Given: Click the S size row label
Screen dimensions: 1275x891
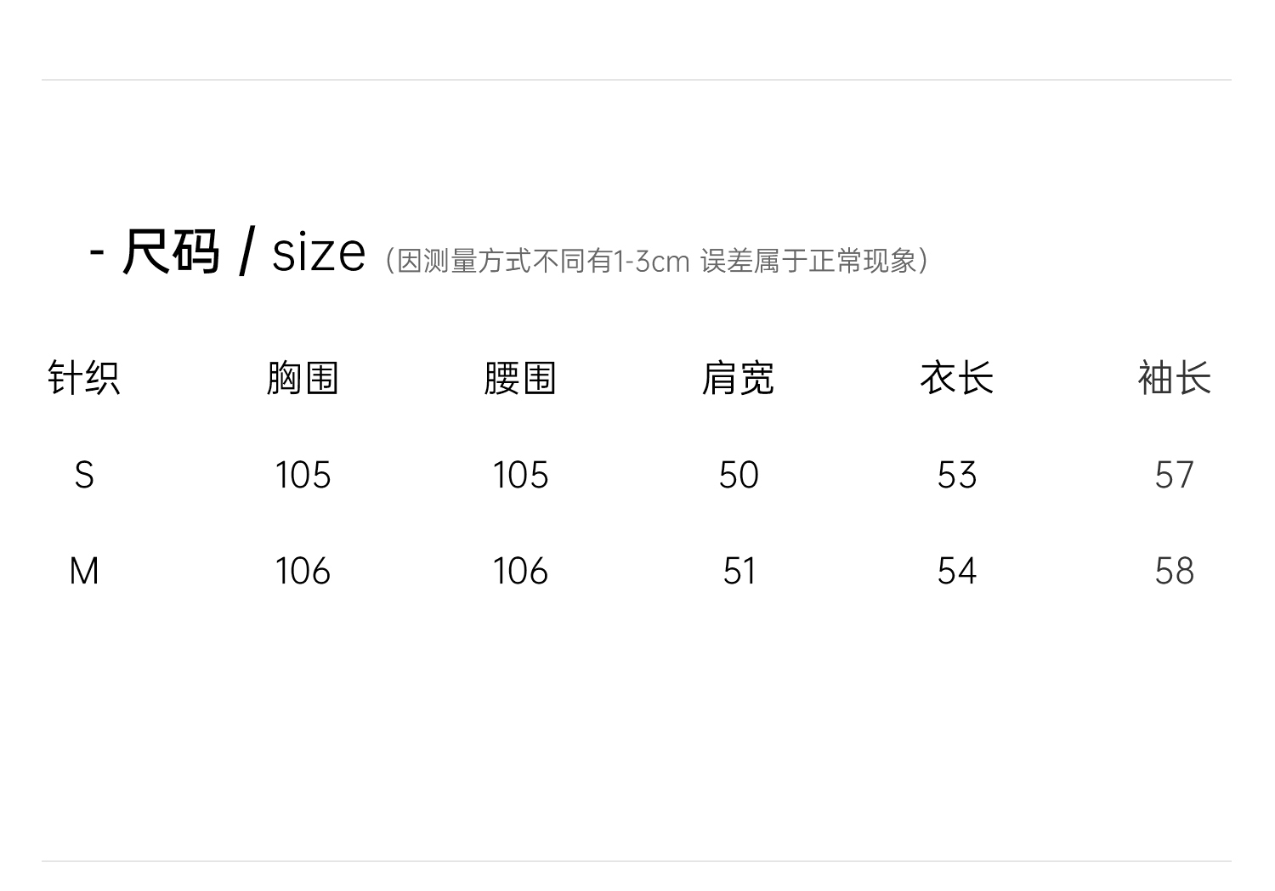Looking at the screenshot, I should [x=83, y=475].
